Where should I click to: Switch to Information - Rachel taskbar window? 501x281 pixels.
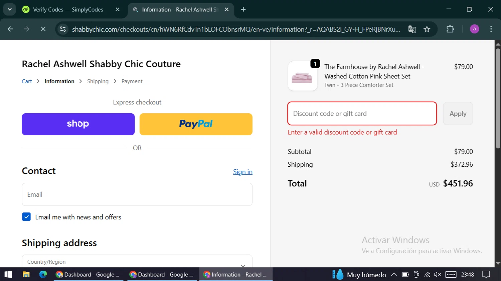coord(236,274)
